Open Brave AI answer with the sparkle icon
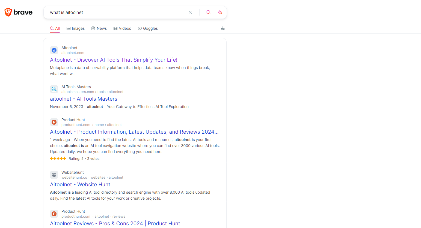 220,12
